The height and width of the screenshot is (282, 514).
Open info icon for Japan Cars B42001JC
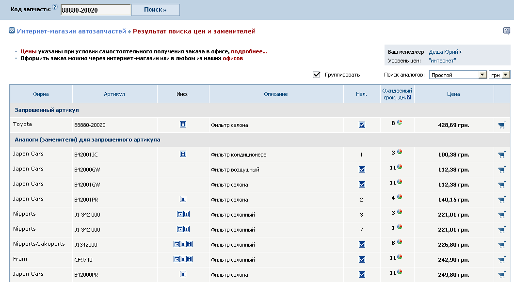click(x=183, y=154)
